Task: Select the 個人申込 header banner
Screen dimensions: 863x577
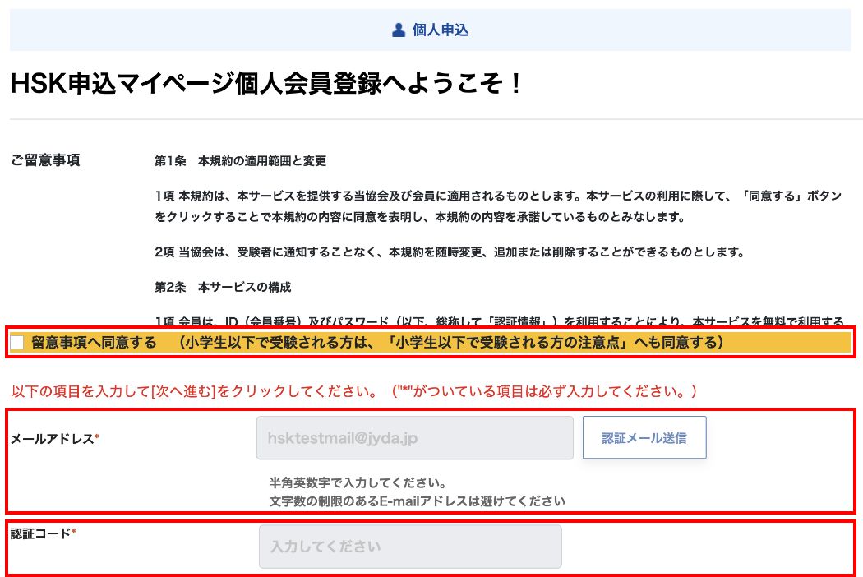Action: [x=431, y=30]
